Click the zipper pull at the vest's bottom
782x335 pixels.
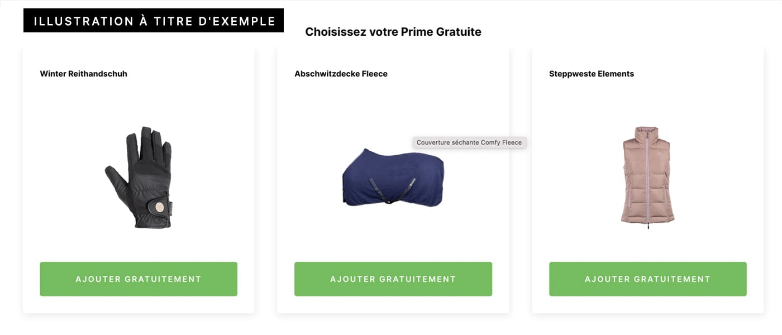648,227
